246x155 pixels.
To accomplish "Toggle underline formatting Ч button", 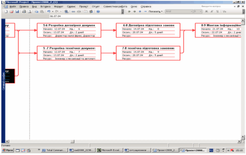I will pos(217,11).
